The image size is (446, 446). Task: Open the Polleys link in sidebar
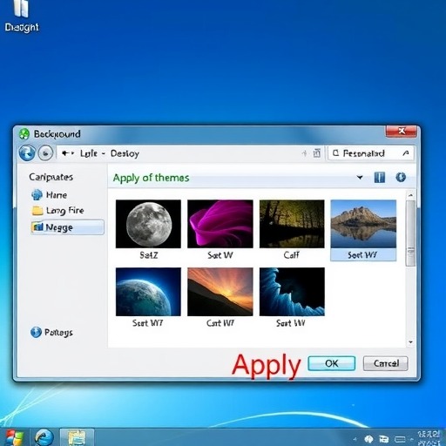click(51, 332)
